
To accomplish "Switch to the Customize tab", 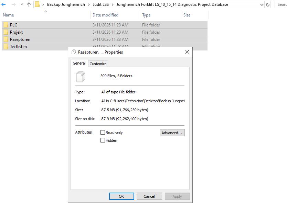I will pyautogui.click(x=98, y=64).
